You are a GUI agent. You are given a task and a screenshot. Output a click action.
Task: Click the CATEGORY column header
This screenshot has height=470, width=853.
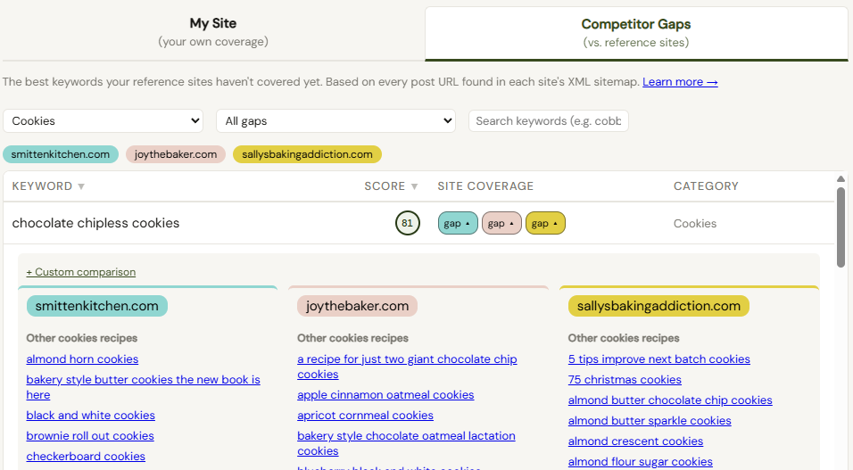[706, 186]
